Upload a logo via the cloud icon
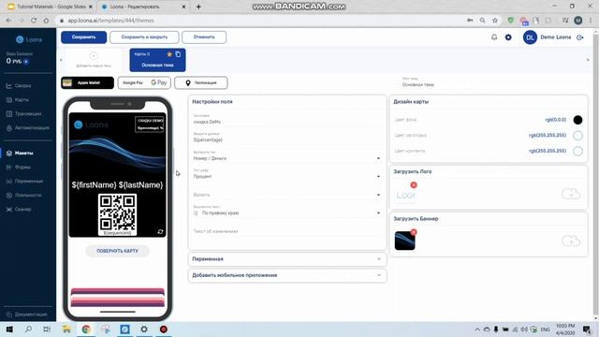599x337 pixels. 571,194
